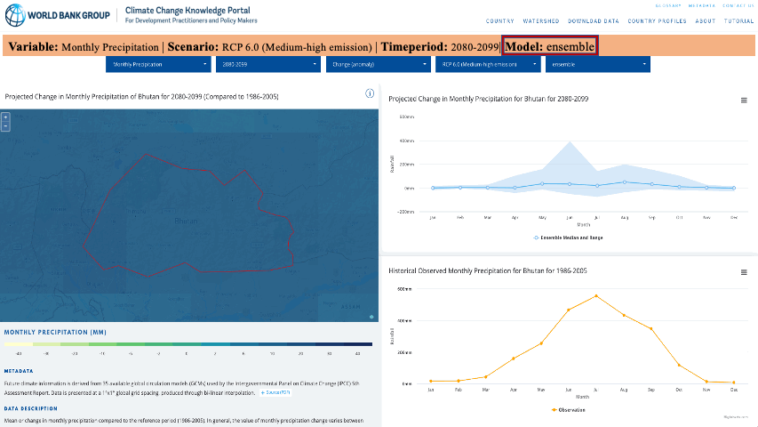Open the Historical Observed chart hamburger menu

point(744,272)
